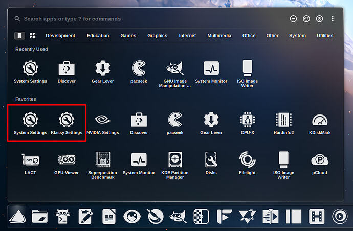This screenshot has width=353, height=231.
Task: Toggle the favorites bookmark view
Action: [19, 36]
